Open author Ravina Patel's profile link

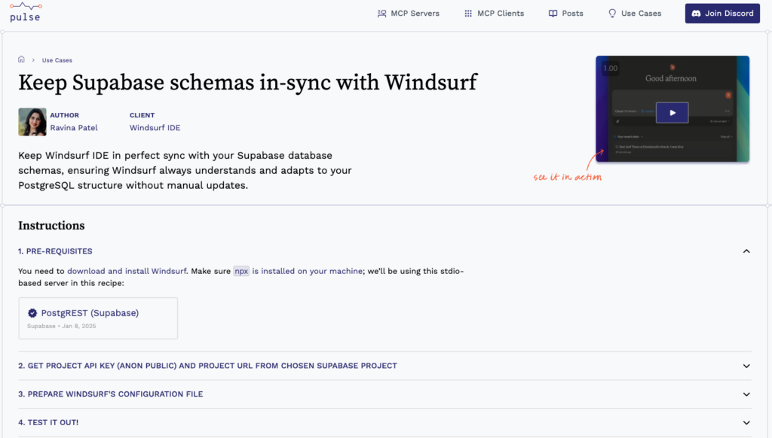[74, 128]
